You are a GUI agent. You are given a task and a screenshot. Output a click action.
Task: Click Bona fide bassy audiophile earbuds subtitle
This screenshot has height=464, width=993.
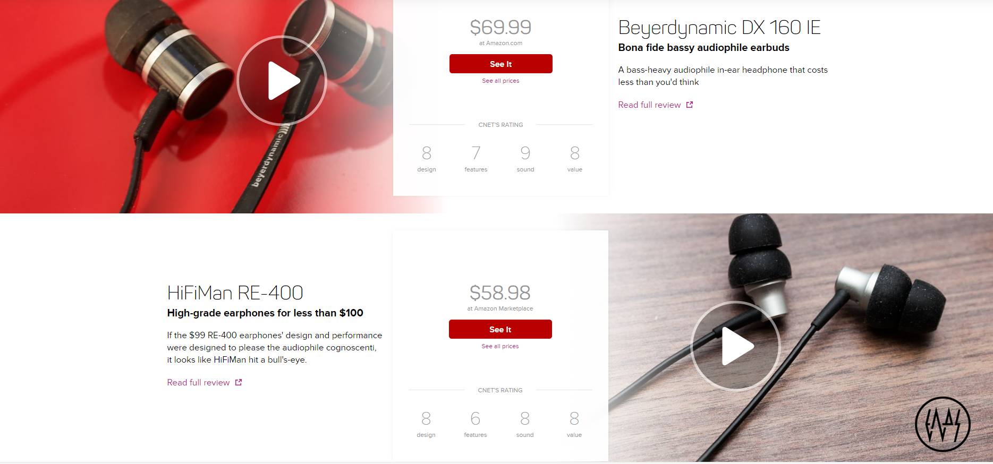(x=703, y=48)
